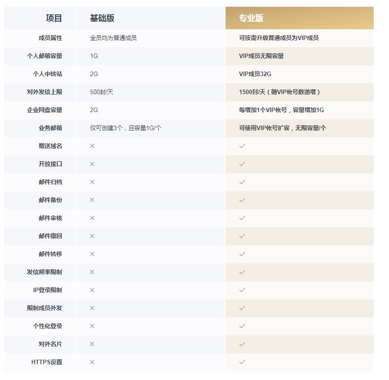Image resolution: width=389 pixels, height=380 pixels.
Task: Click the 对外名片 row label
Action: [x=50, y=344]
